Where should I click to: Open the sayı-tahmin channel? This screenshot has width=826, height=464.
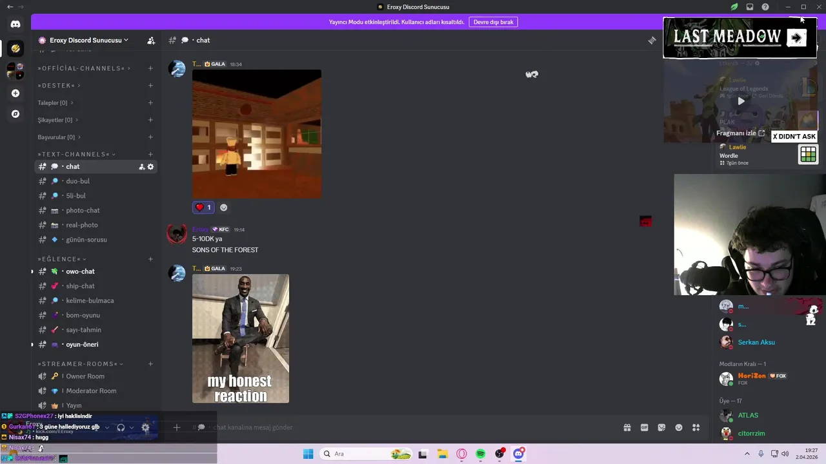click(x=96, y=330)
